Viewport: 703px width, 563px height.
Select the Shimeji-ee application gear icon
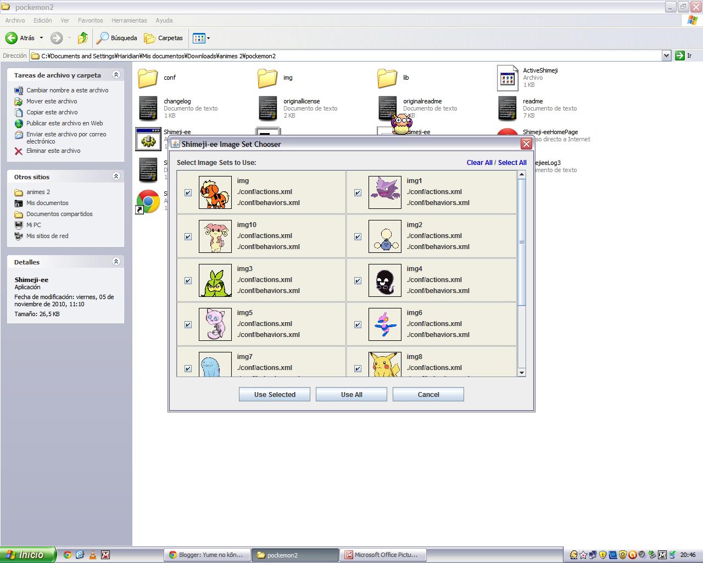[148, 139]
